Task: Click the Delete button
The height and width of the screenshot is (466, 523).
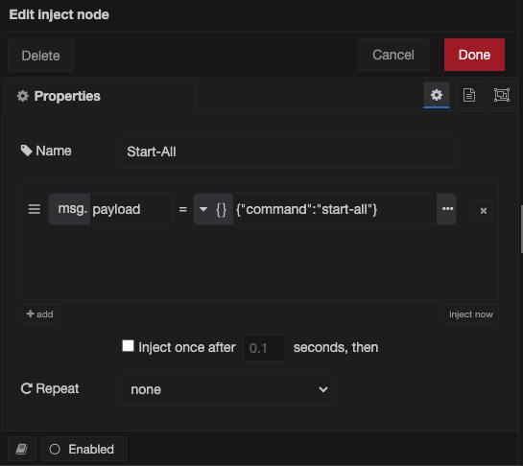Action: click(x=40, y=56)
